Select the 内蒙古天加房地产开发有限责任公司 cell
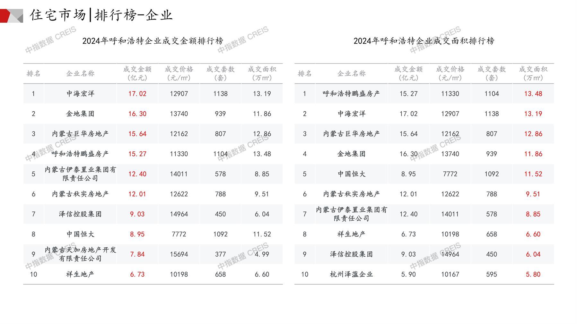The width and height of the screenshot is (577, 324). pos(80,254)
